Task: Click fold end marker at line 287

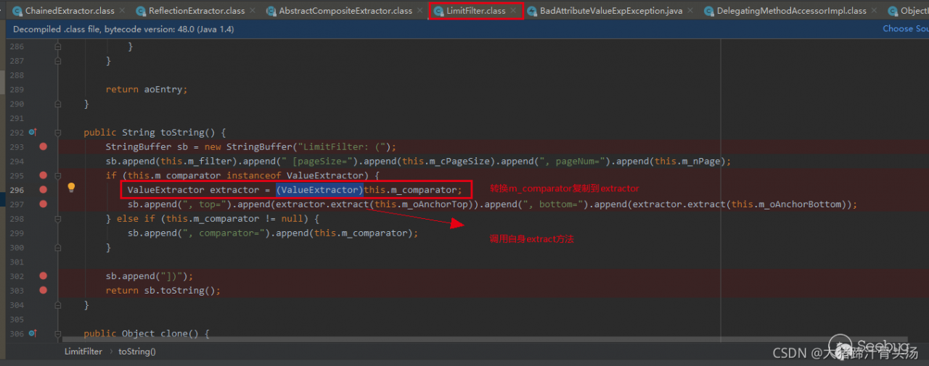Action: [x=57, y=61]
